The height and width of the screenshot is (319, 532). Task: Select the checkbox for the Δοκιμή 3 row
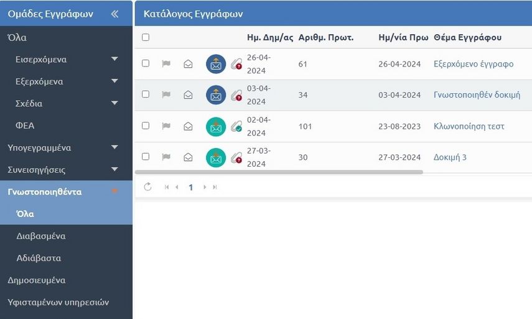pyautogui.click(x=146, y=157)
